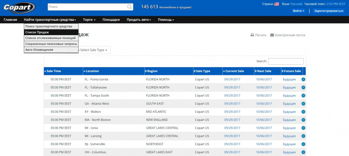Open 09/29/2017 sale for OH - Columbus
The image size is (349, 156).
pyautogui.click(x=232, y=152)
